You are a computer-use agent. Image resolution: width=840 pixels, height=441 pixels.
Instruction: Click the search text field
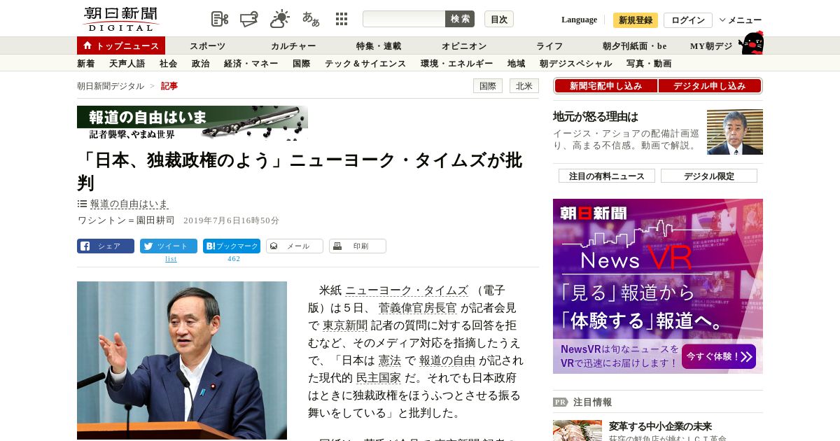point(404,19)
